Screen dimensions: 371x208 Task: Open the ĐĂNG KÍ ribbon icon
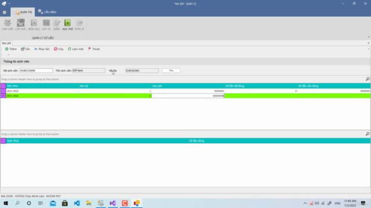click(x=79, y=25)
